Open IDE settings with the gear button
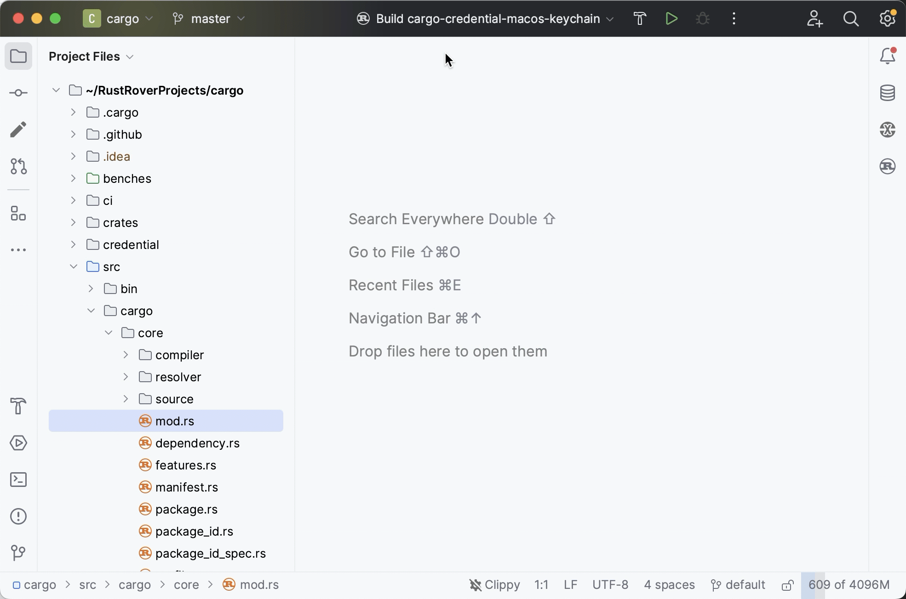The width and height of the screenshot is (906, 599). pyautogui.click(x=887, y=18)
